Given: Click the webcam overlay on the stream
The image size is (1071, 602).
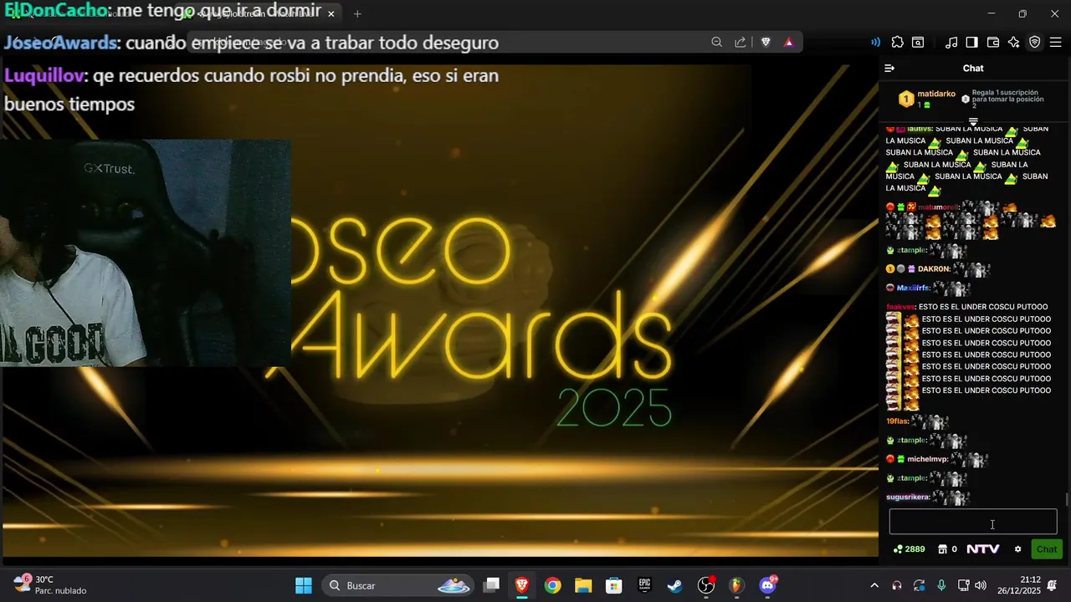Looking at the screenshot, I should click(x=146, y=253).
